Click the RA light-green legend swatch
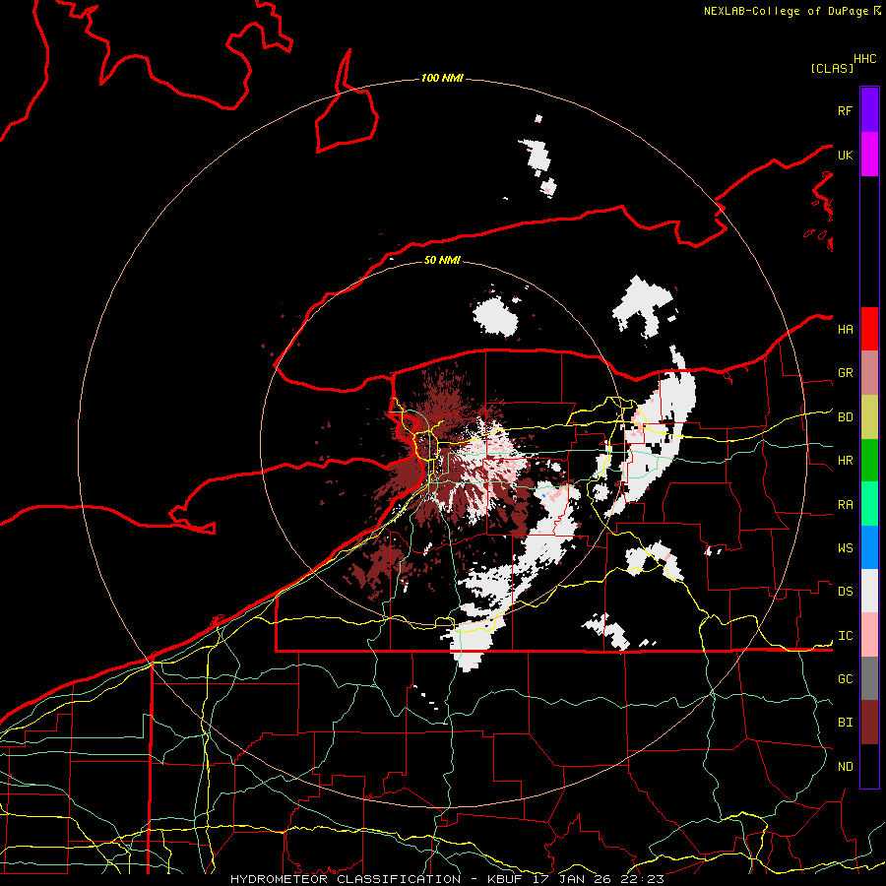 869,504
